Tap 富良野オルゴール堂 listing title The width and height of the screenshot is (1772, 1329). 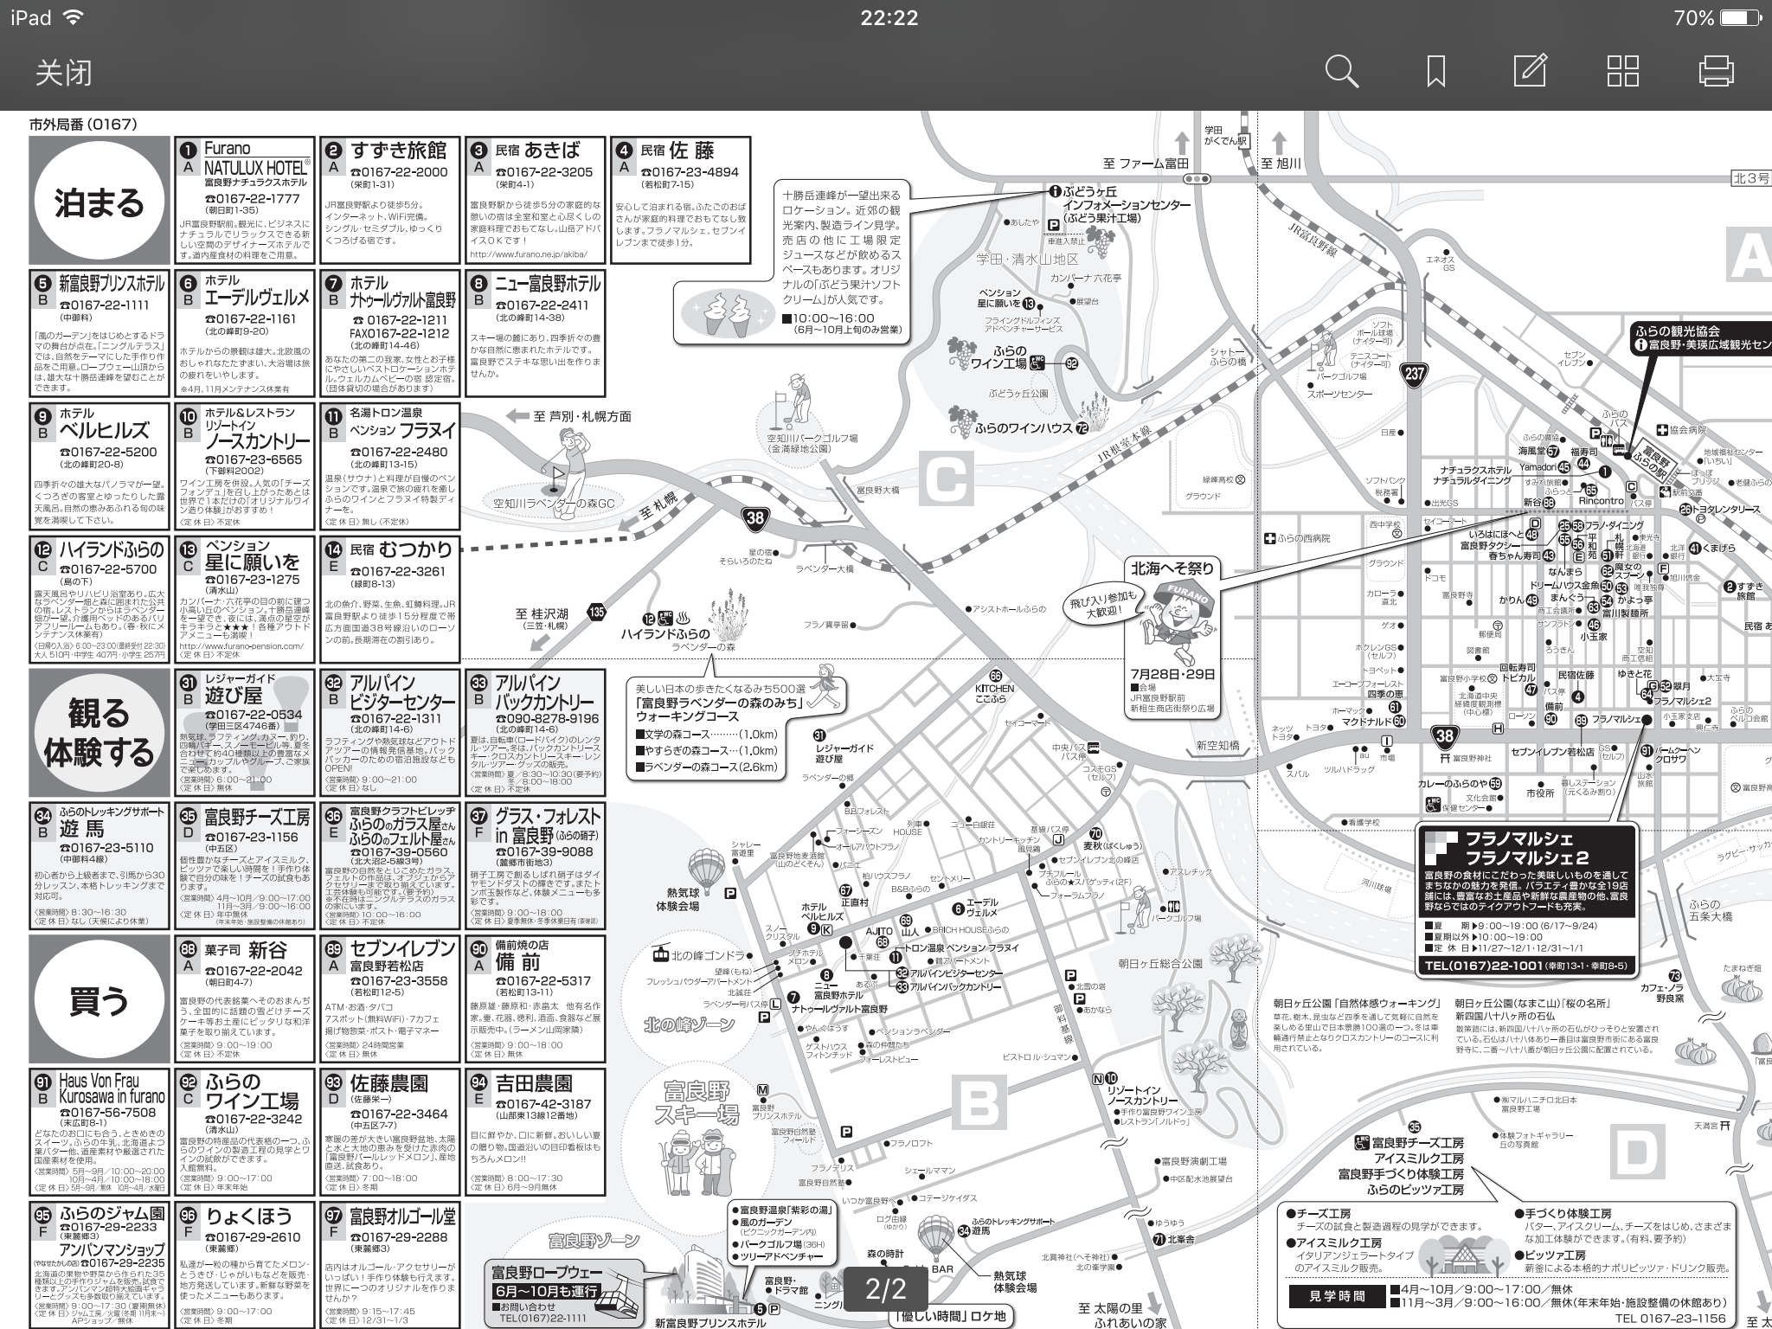pos(401,1216)
